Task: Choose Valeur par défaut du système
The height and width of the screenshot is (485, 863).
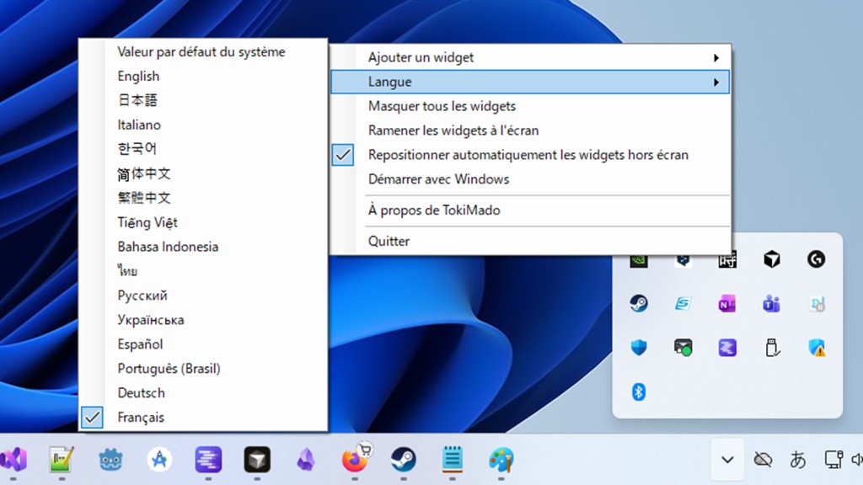Action: click(203, 52)
